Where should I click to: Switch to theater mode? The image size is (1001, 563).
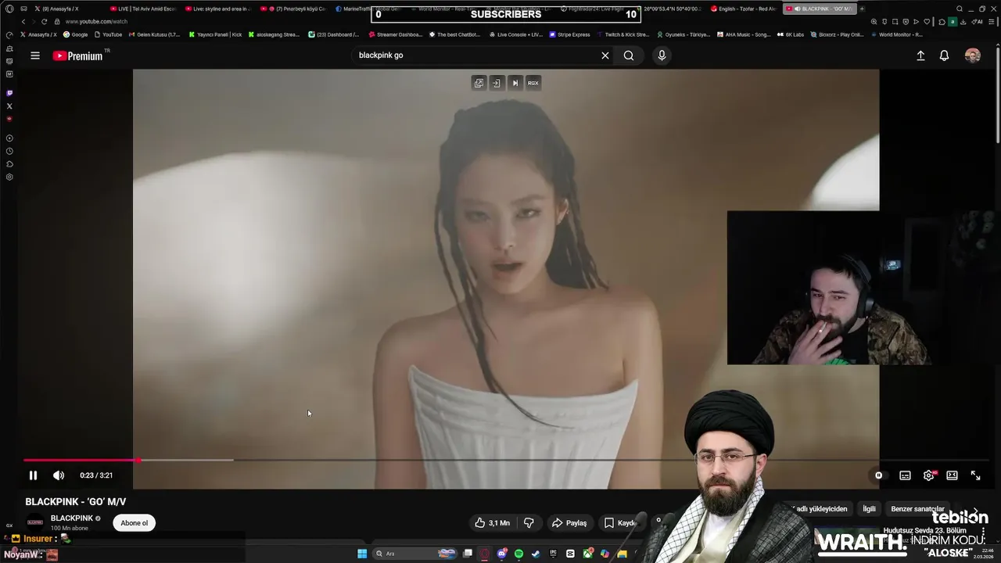tap(952, 475)
